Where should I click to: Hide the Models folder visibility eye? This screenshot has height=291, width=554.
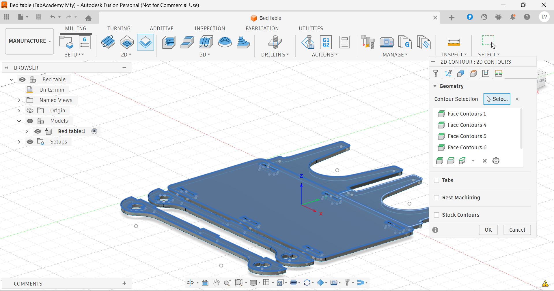[30, 121]
